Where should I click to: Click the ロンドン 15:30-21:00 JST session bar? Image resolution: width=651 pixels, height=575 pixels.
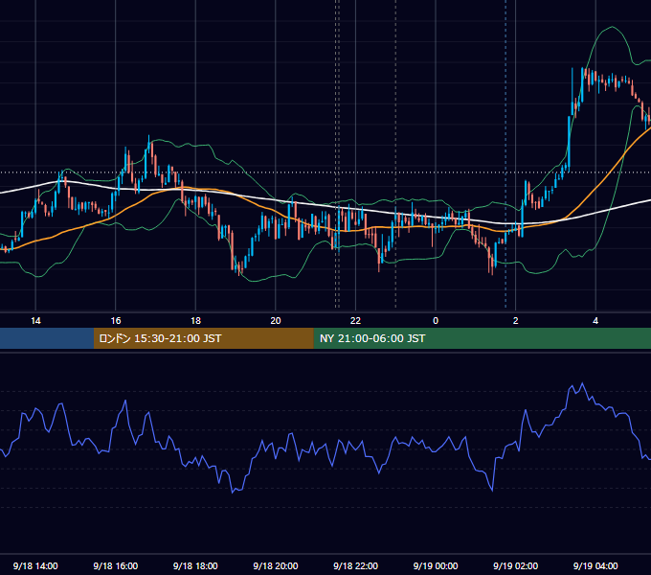203,338
